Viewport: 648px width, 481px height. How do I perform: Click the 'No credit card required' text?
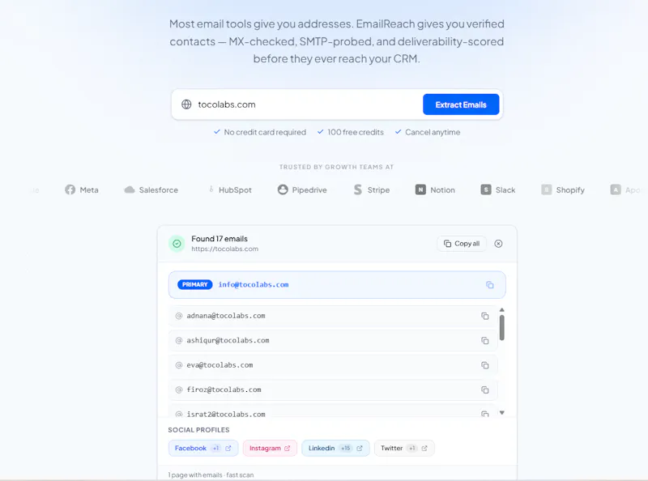[265, 132]
